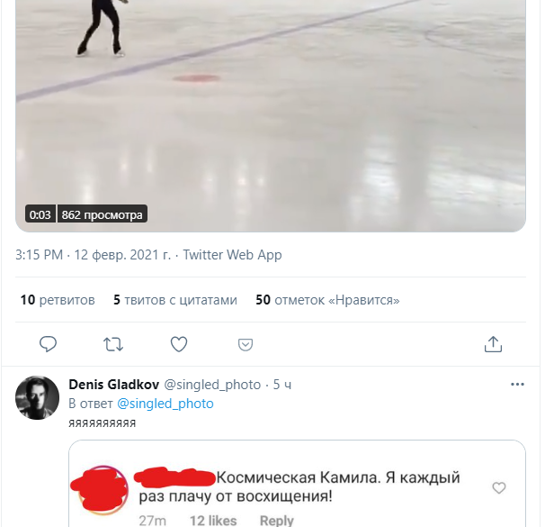The image size is (545, 527).
Task: Click the 862 views counter badge
Action: 102,215
